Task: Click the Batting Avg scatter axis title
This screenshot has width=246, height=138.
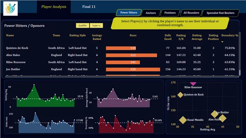Action: [x=208, y=130]
